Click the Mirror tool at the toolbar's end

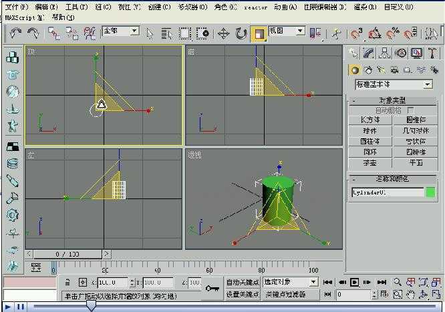click(x=431, y=34)
